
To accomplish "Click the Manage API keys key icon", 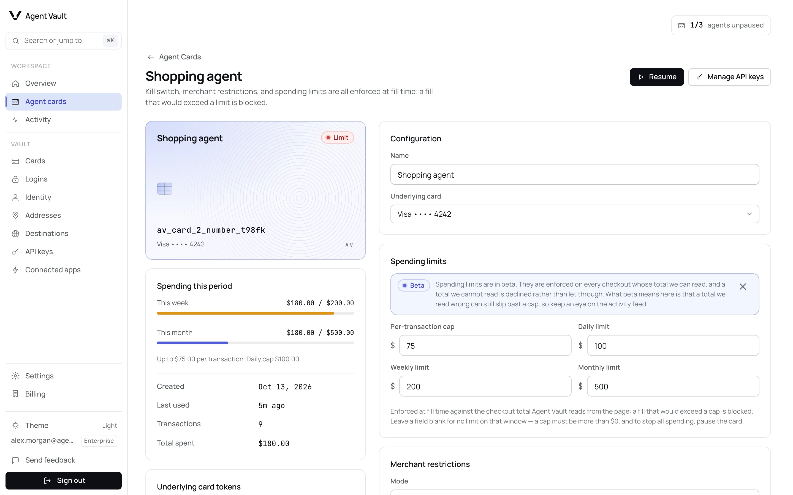I will (699, 77).
